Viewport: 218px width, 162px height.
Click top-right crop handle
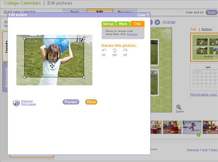[84, 39]
